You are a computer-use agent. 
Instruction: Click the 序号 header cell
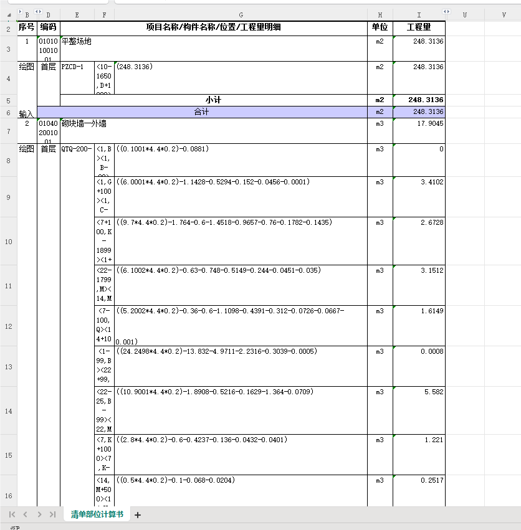tap(27, 27)
